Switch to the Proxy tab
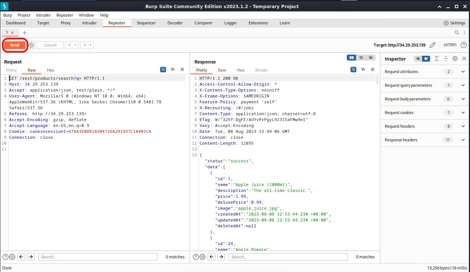The image size is (470, 272). click(66, 23)
